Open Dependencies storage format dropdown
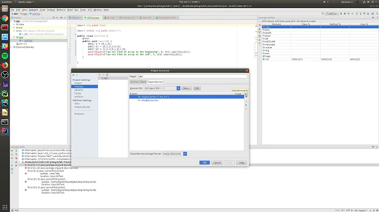The width and height of the screenshot is (379, 212). pyautogui.click(x=185, y=154)
